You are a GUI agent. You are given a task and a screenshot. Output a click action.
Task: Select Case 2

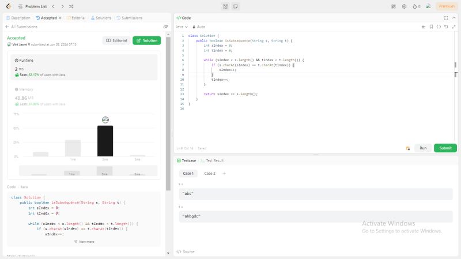click(x=210, y=174)
